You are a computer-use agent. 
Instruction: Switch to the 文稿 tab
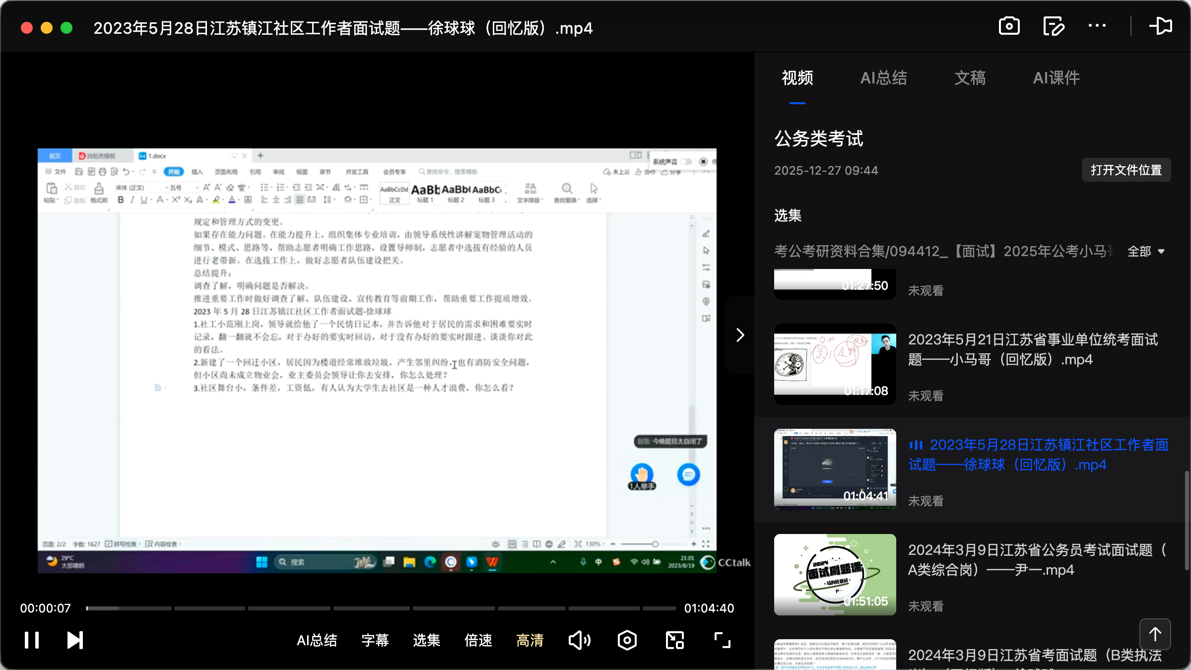(x=969, y=78)
